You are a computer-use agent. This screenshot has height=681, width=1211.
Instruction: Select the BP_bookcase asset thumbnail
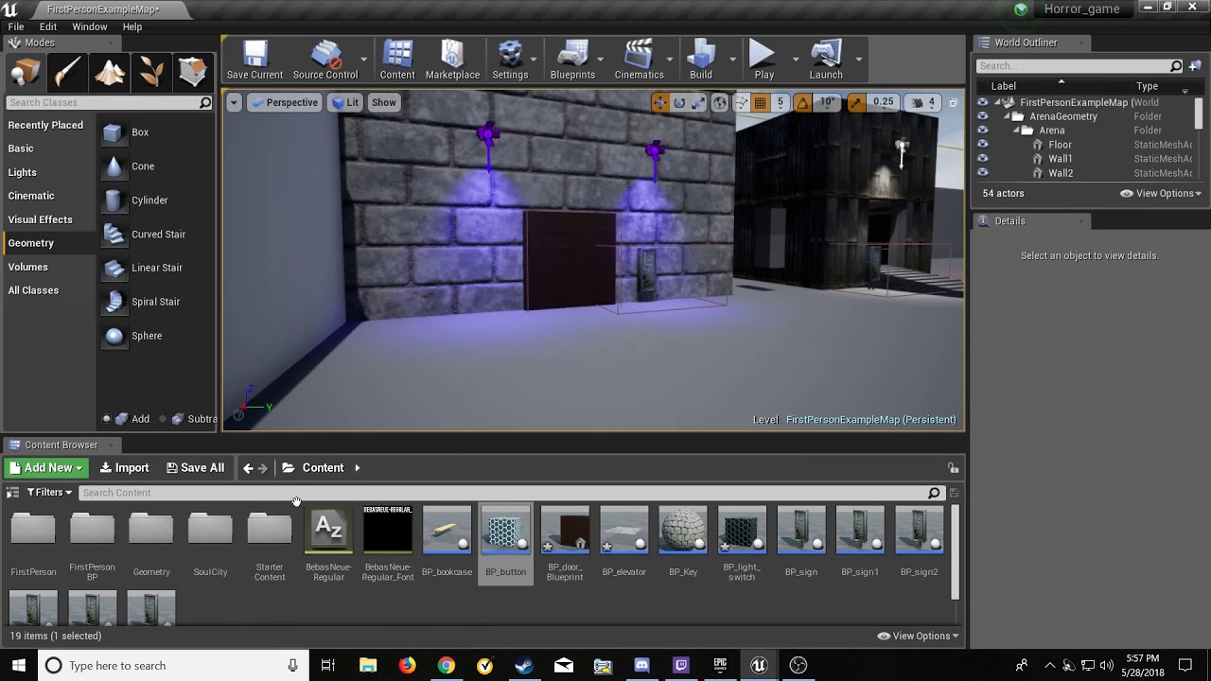tap(447, 530)
